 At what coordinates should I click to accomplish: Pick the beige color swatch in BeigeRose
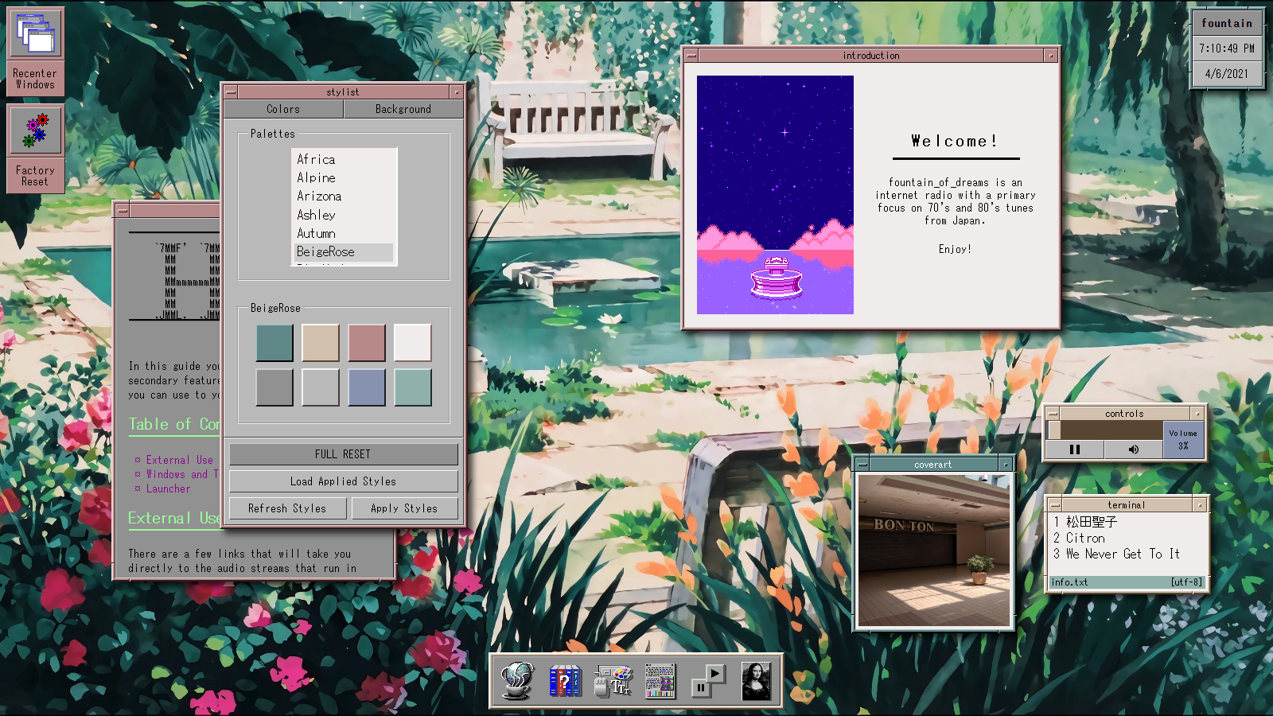(x=321, y=343)
